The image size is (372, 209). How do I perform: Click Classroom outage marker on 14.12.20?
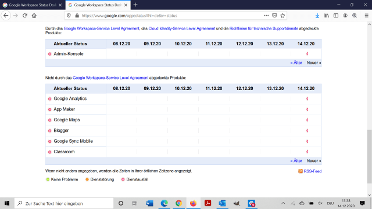tap(307, 152)
